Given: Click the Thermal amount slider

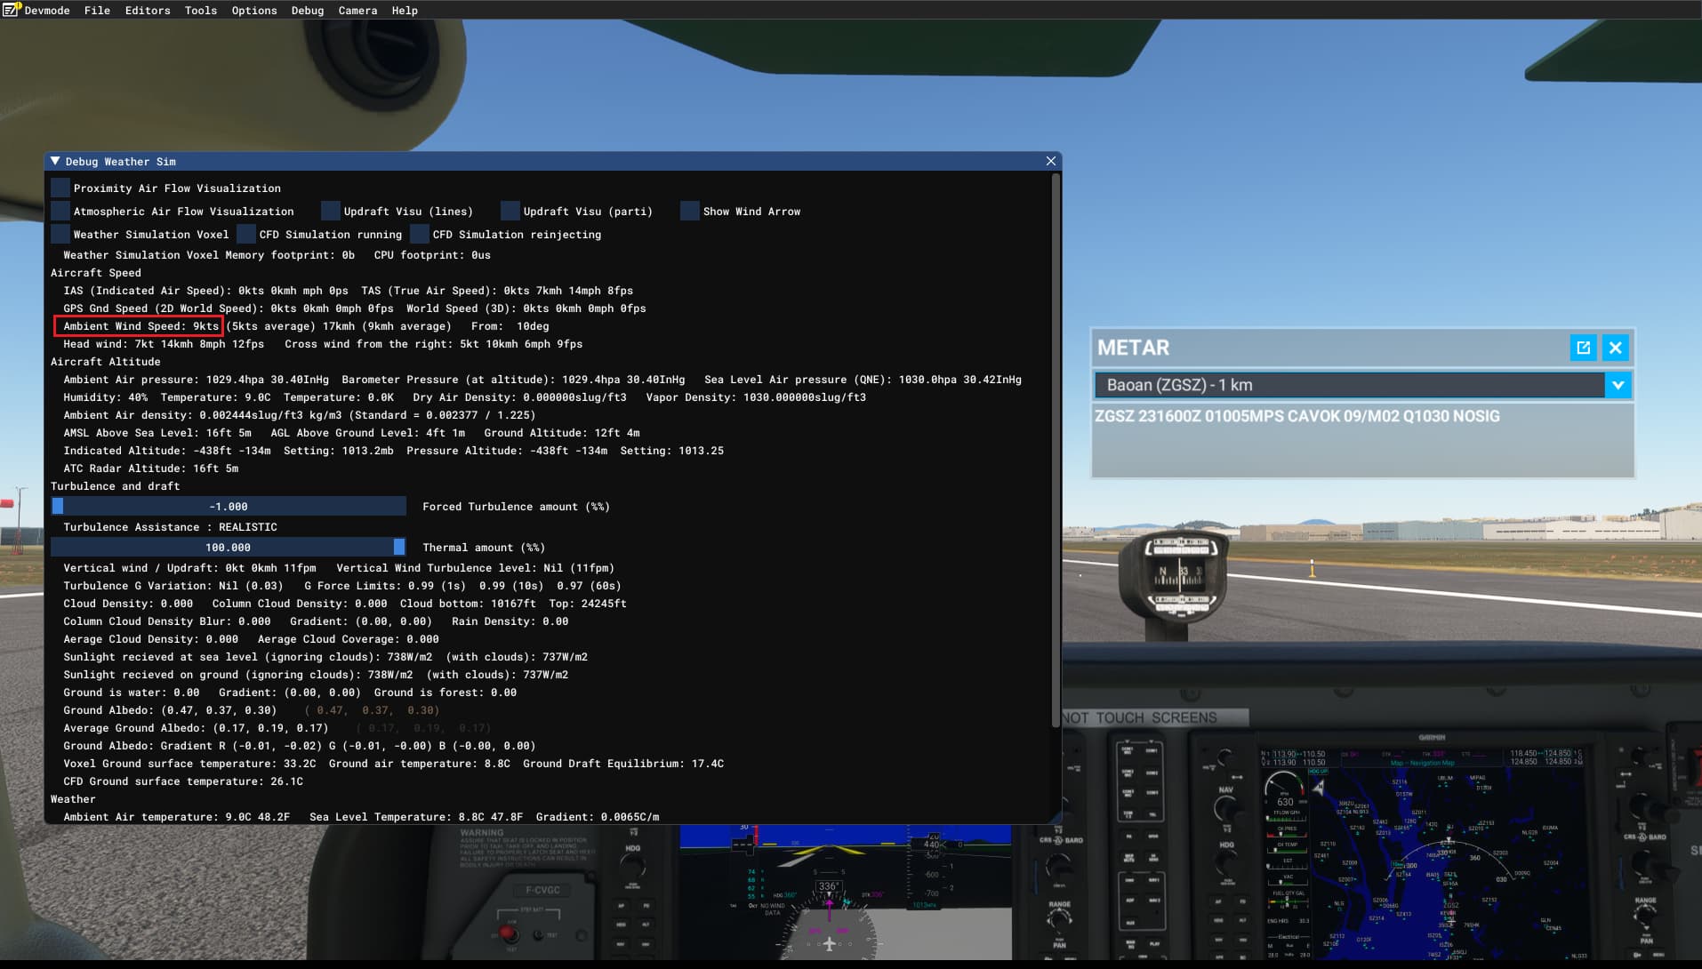Looking at the screenshot, I should point(229,547).
